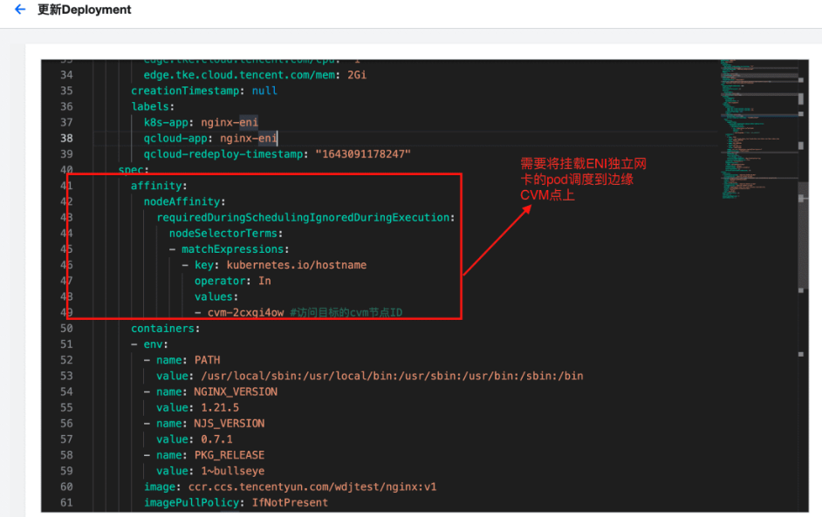Click the 'ccr.ccs.tencentyun.com/wdjtest/nginx:v1' image value
The width and height of the screenshot is (822, 517).
point(312,486)
